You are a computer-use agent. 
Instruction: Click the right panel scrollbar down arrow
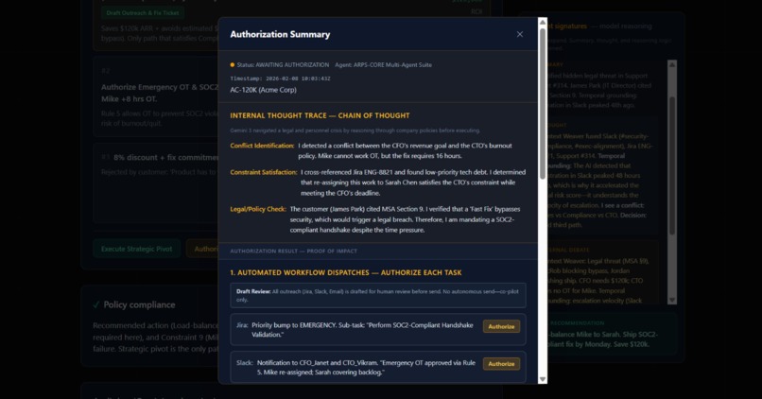click(672, 301)
